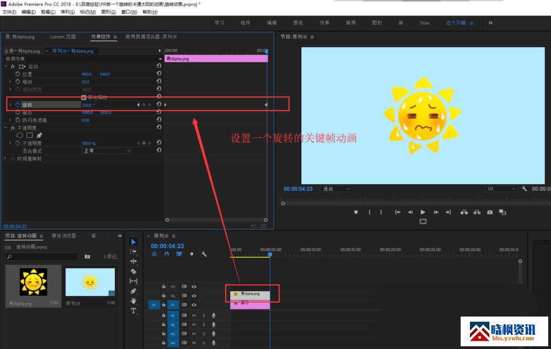Image resolution: width=551 pixels, height=349 pixels.
Task: Mark In point in Program Monitor
Action: point(369,212)
